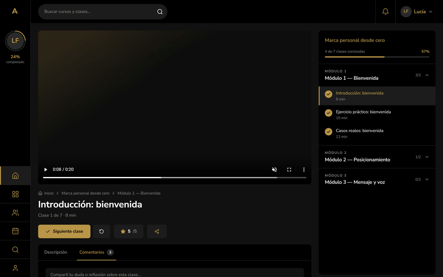Expand Módulo 3 — Mensaje y voz
This screenshot has width=443, height=277.
(x=377, y=179)
